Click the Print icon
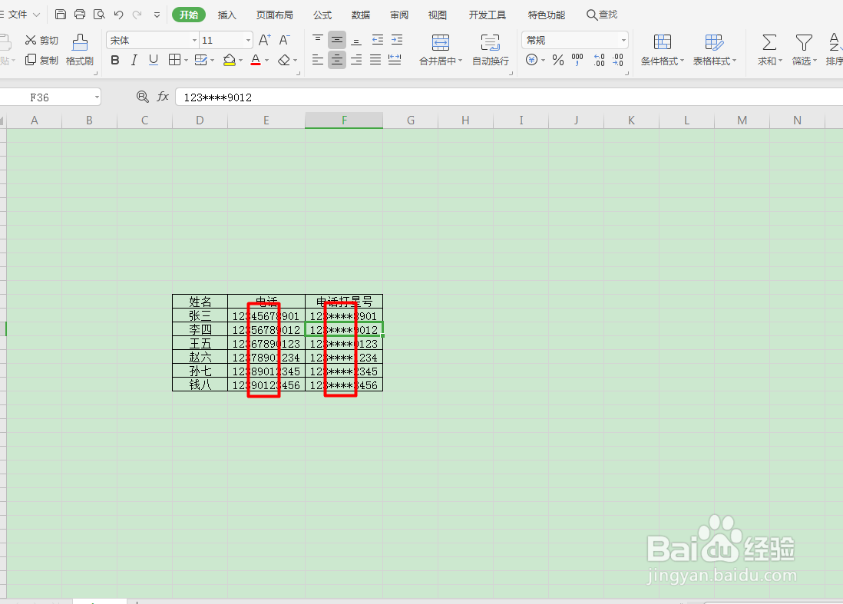The height and width of the screenshot is (604, 843). [80, 15]
